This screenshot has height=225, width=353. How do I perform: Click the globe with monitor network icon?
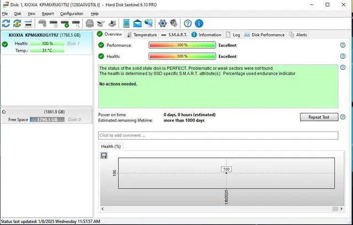(x=148, y=23)
